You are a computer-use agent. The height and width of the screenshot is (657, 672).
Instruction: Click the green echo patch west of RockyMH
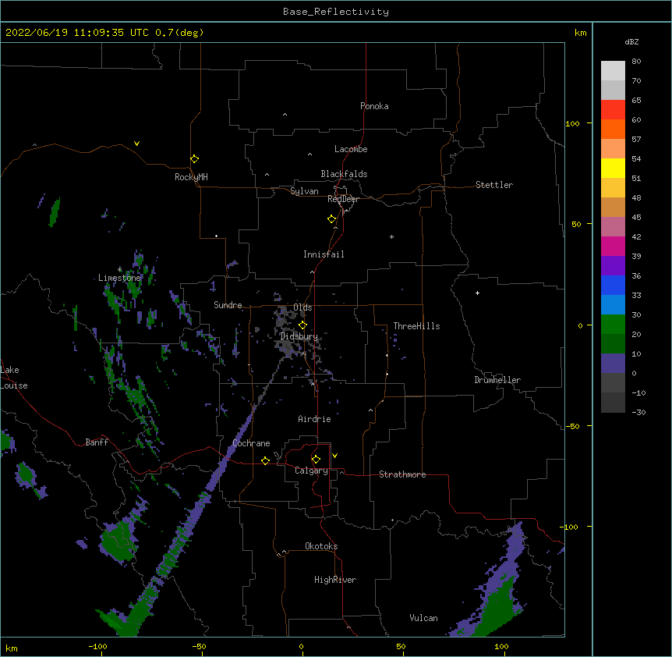click(x=55, y=212)
